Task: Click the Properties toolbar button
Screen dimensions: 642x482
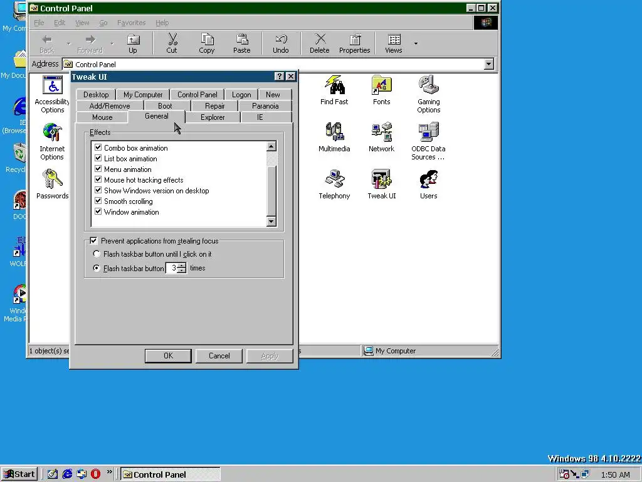Action: pos(355,43)
